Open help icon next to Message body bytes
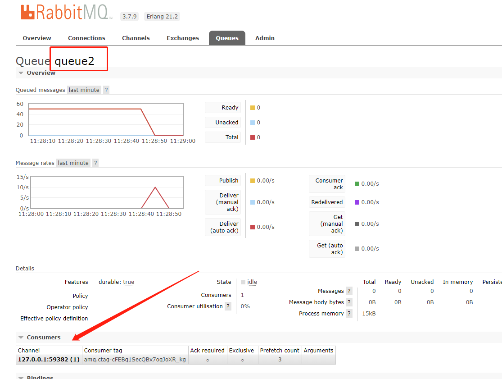 [349, 302]
